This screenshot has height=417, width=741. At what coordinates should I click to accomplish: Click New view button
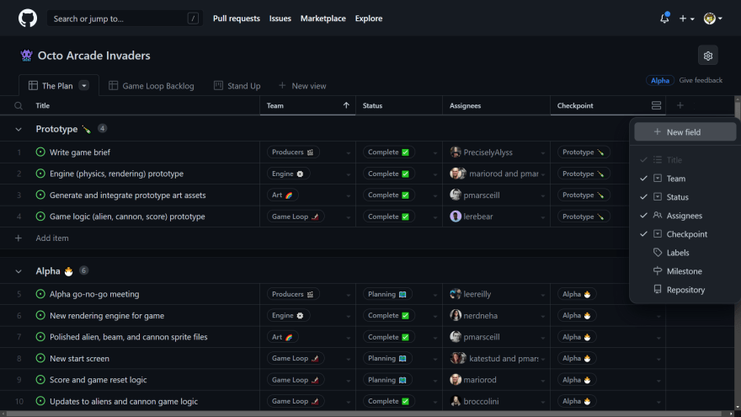click(x=302, y=86)
